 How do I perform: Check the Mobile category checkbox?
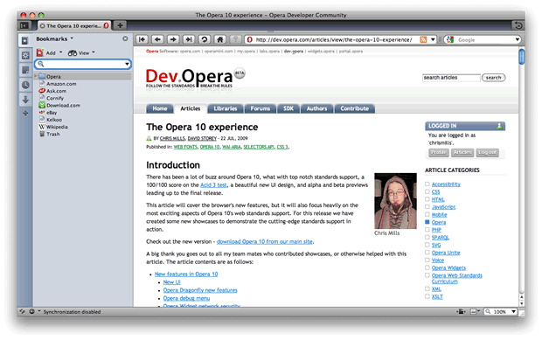pos(427,214)
